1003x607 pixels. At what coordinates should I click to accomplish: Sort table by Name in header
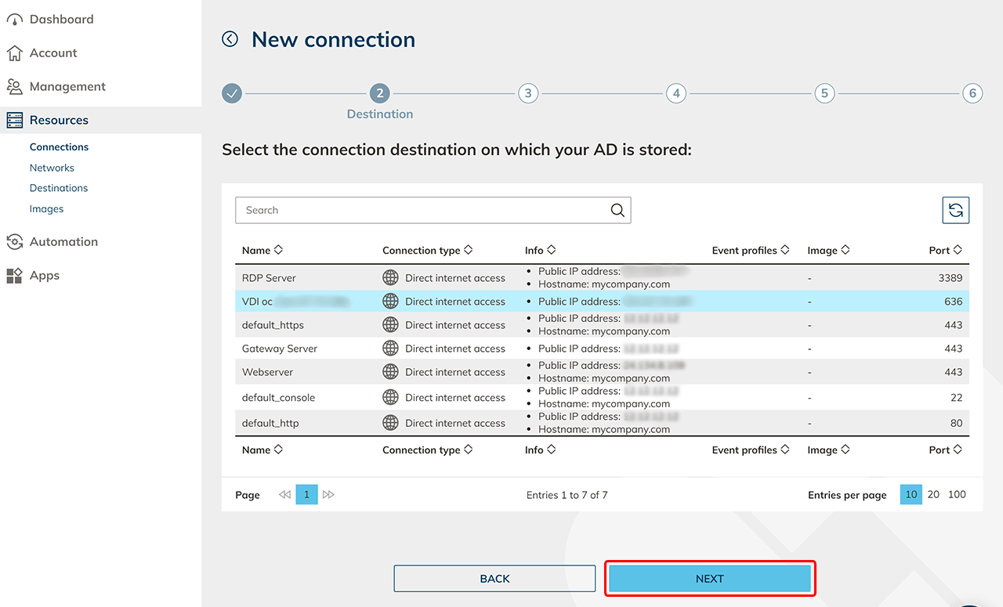(262, 251)
